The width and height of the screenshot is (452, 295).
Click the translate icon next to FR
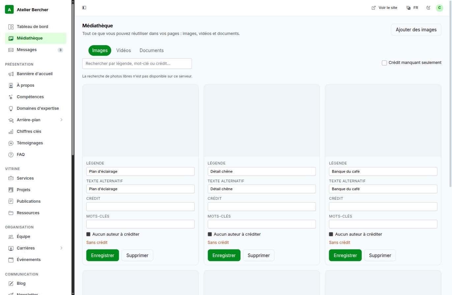pyautogui.click(x=409, y=8)
